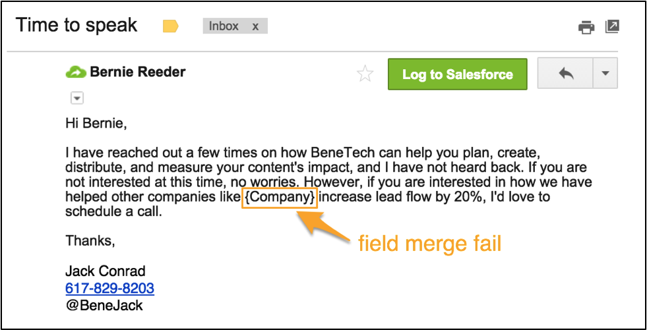Click the Log to Salesforce button
The height and width of the screenshot is (330, 647).
(457, 74)
